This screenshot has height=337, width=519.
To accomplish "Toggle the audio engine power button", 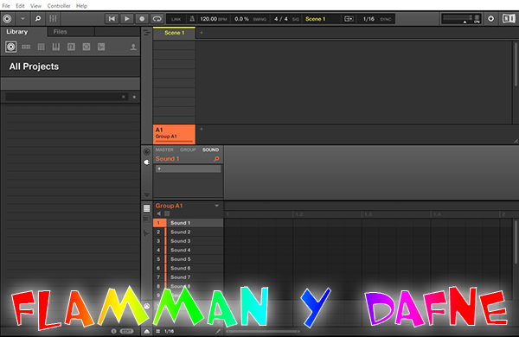I will pos(490,19).
